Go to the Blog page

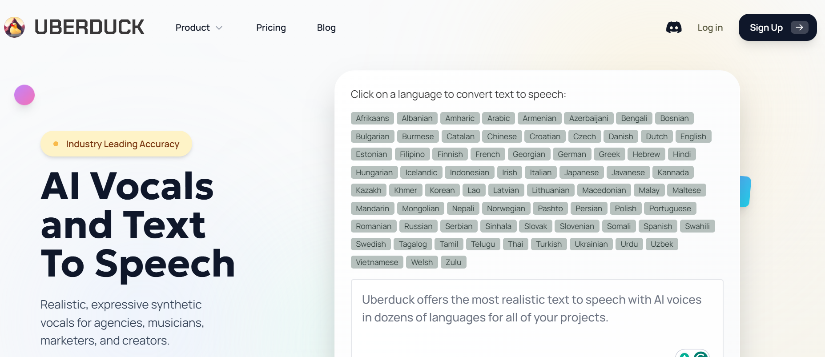[326, 28]
